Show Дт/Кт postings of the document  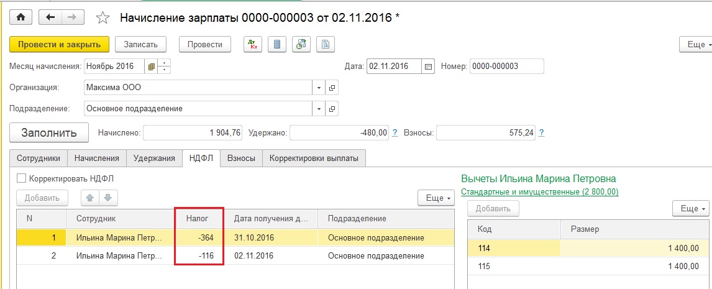[x=252, y=44]
